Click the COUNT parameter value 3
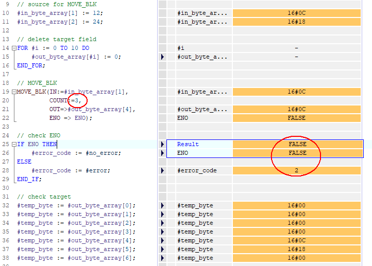Screen dimensions: 372x266 [77, 101]
